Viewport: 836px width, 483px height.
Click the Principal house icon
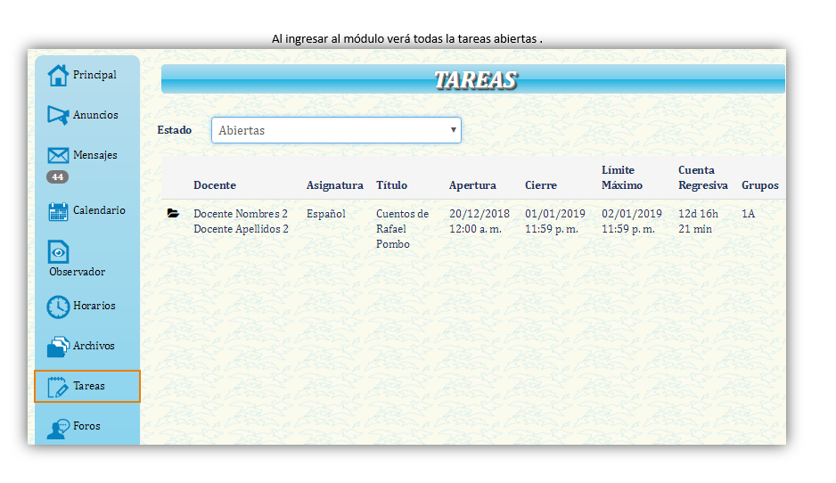[x=58, y=75]
